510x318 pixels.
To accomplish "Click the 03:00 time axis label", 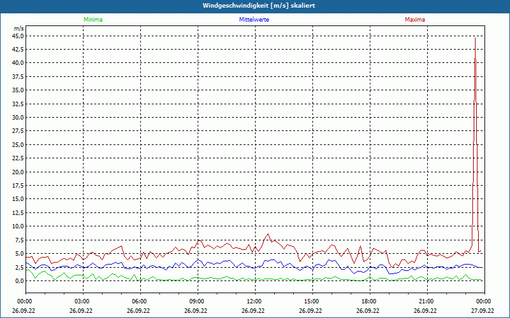I will pos(81,301).
